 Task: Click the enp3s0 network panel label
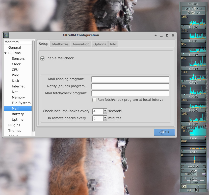(193, 166)
